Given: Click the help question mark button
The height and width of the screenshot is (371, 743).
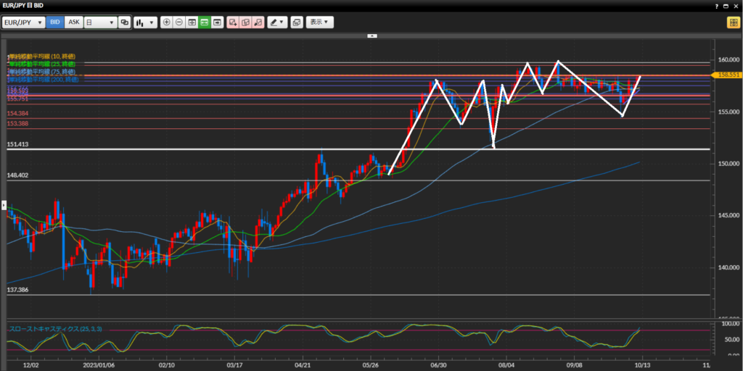Looking at the screenshot, I should tap(715, 5).
